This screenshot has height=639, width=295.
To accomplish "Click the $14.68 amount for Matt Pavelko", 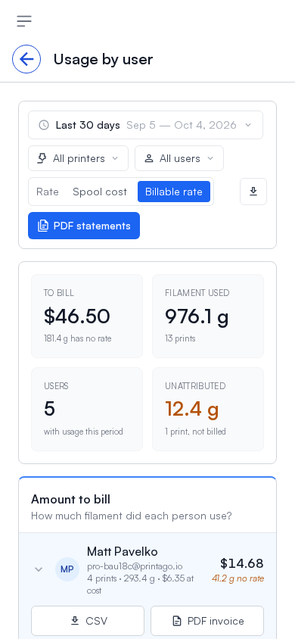I will coord(242,563).
